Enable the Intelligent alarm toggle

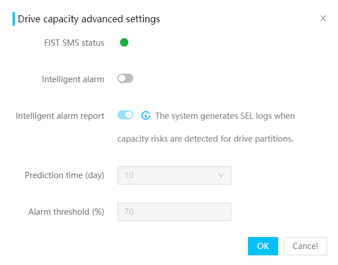click(125, 78)
